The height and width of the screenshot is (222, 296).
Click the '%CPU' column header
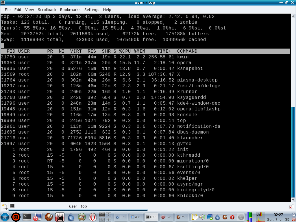click(x=125, y=51)
